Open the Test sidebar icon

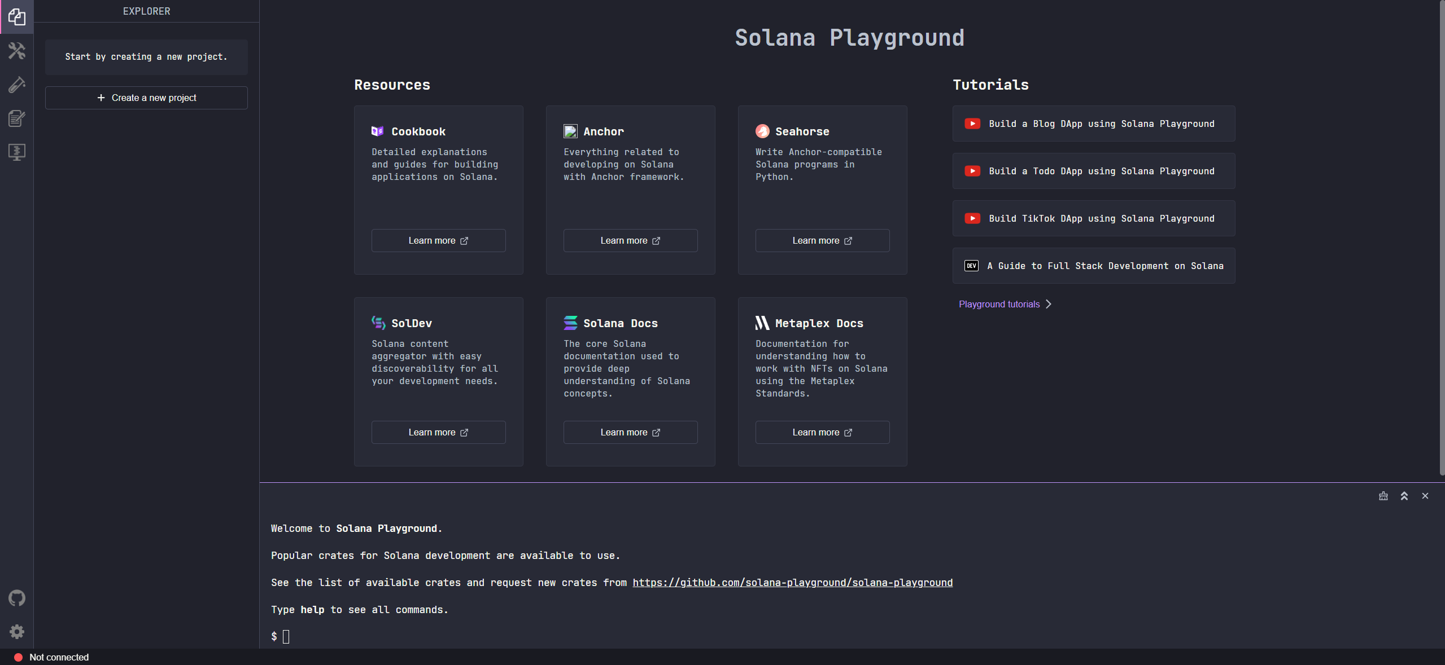[17, 85]
